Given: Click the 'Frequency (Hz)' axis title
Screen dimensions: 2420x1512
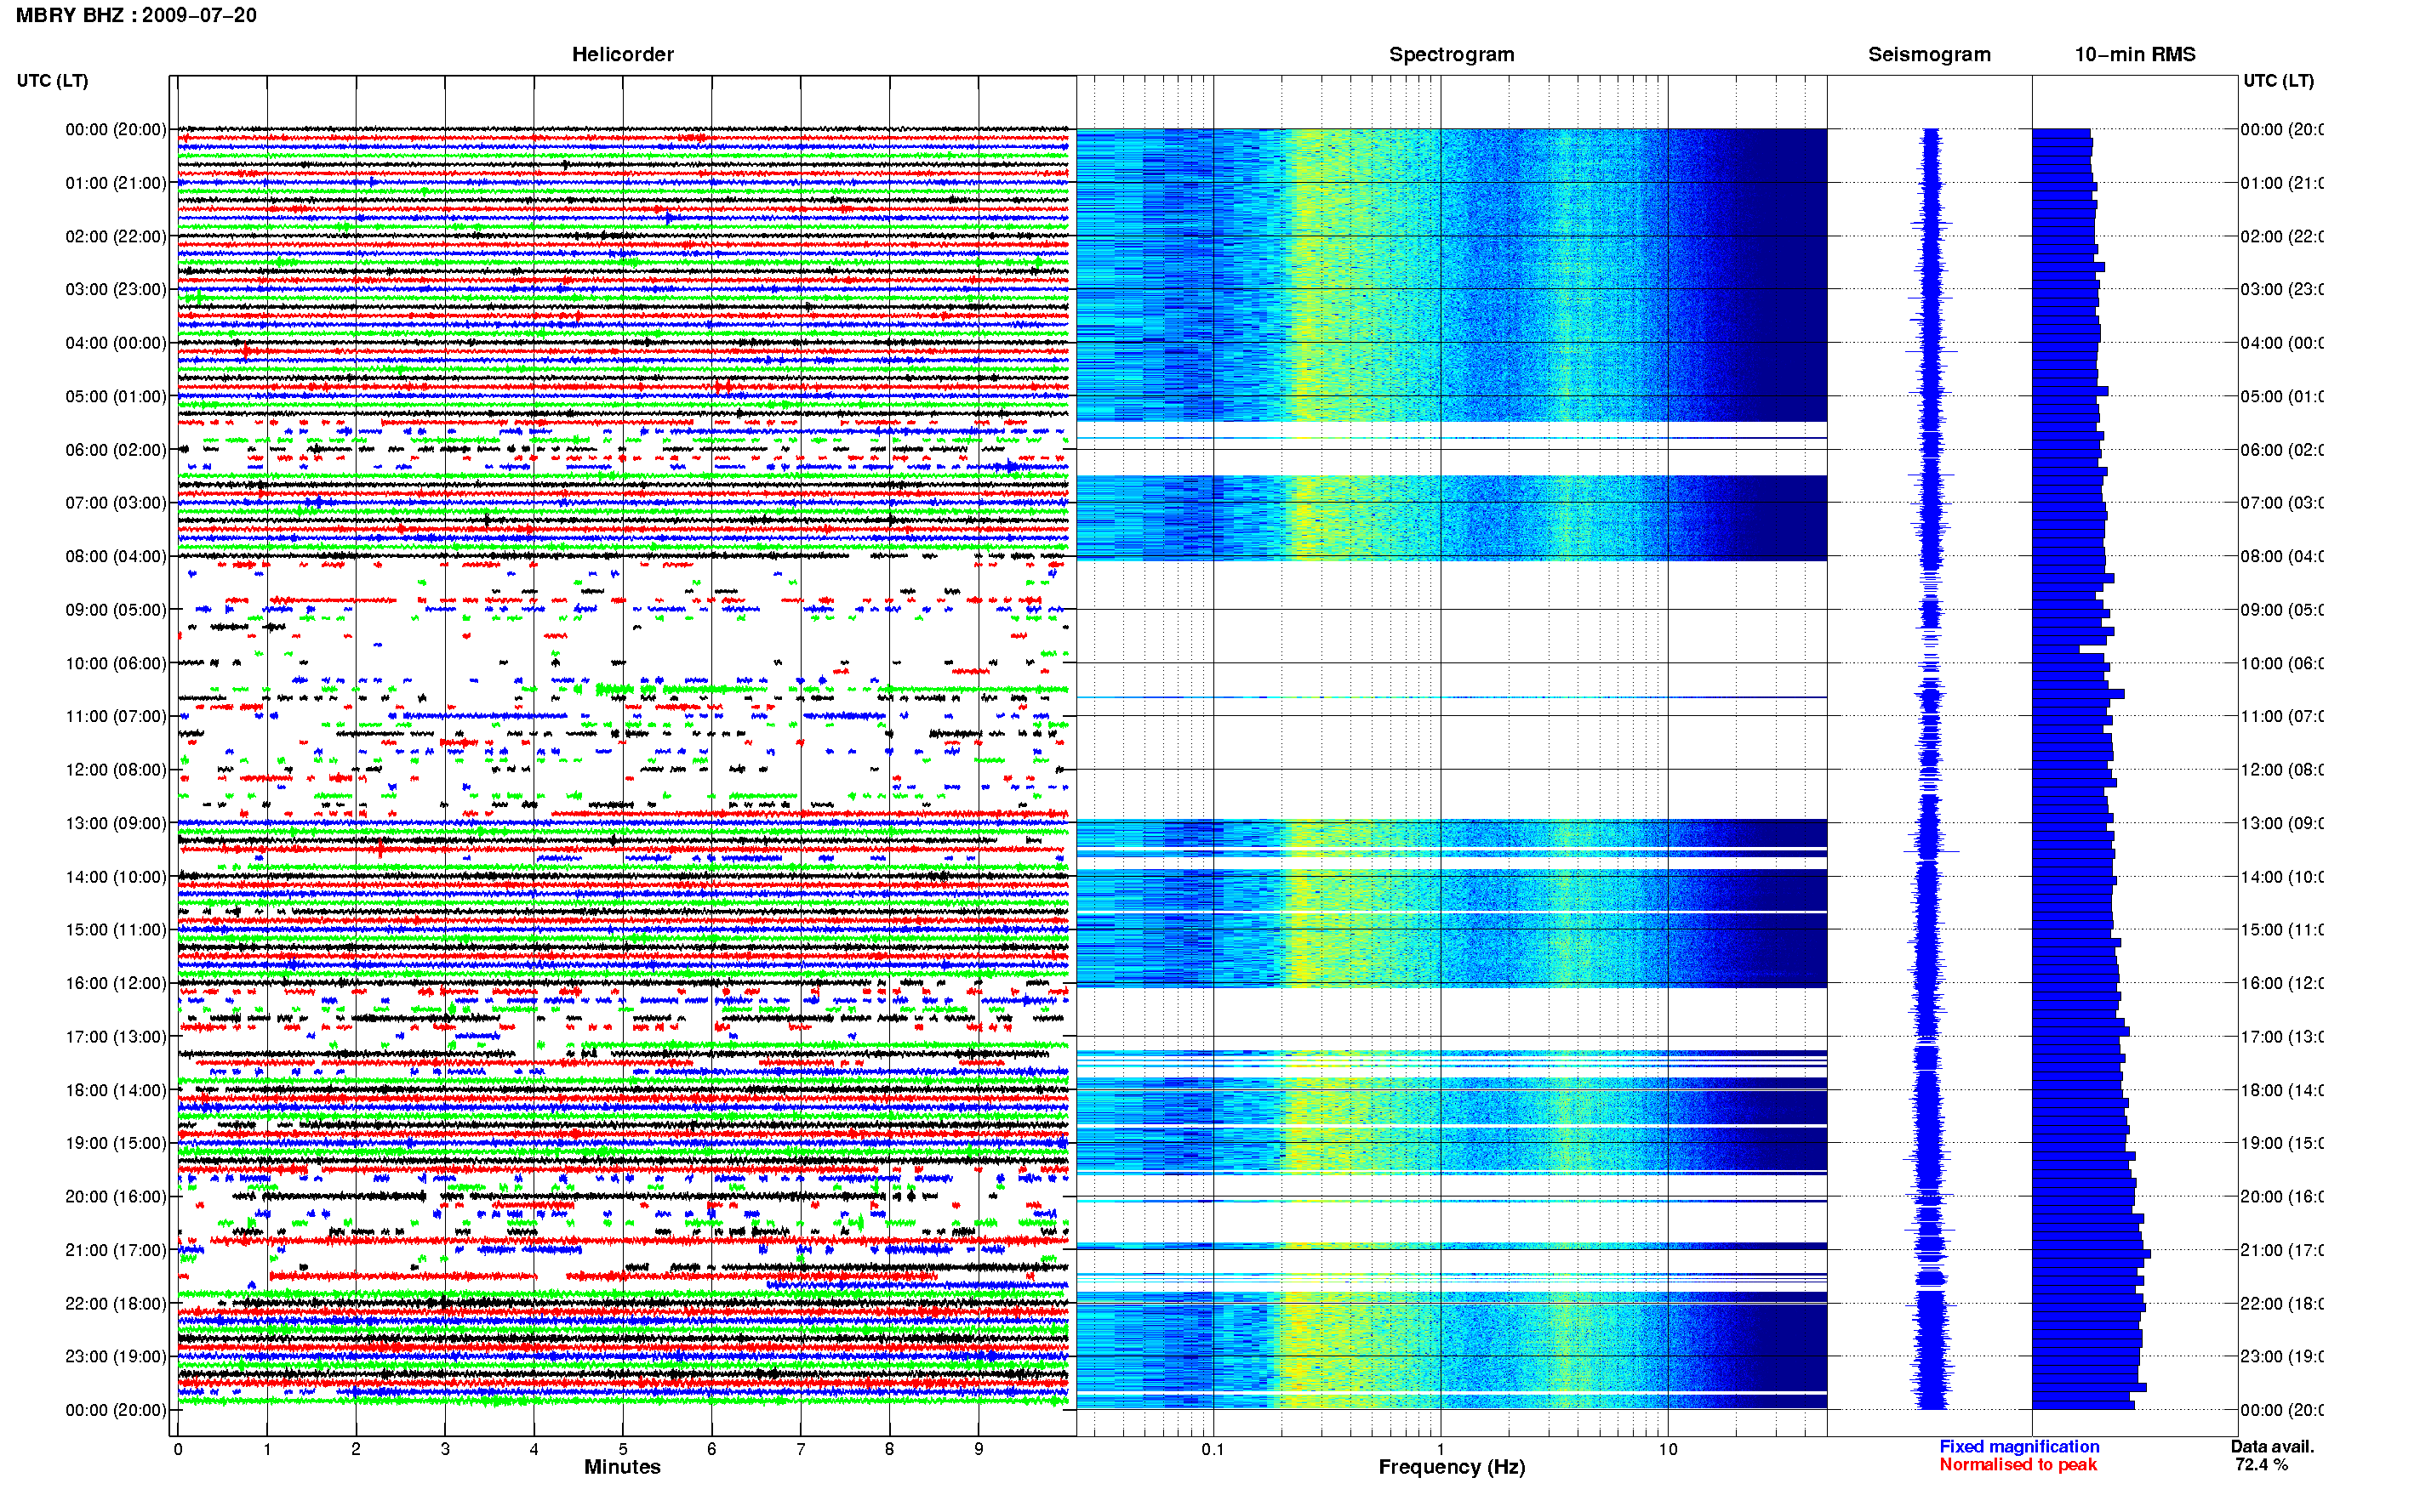Looking at the screenshot, I should [1452, 1467].
